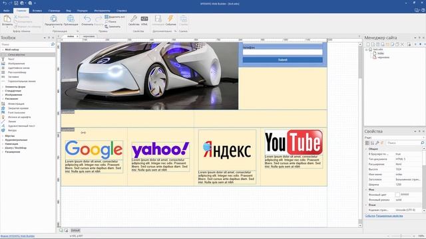This screenshot has height=239, width=426.
Task: Select the Image (Изображение) tool in Toolbox
Action: point(16,64)
